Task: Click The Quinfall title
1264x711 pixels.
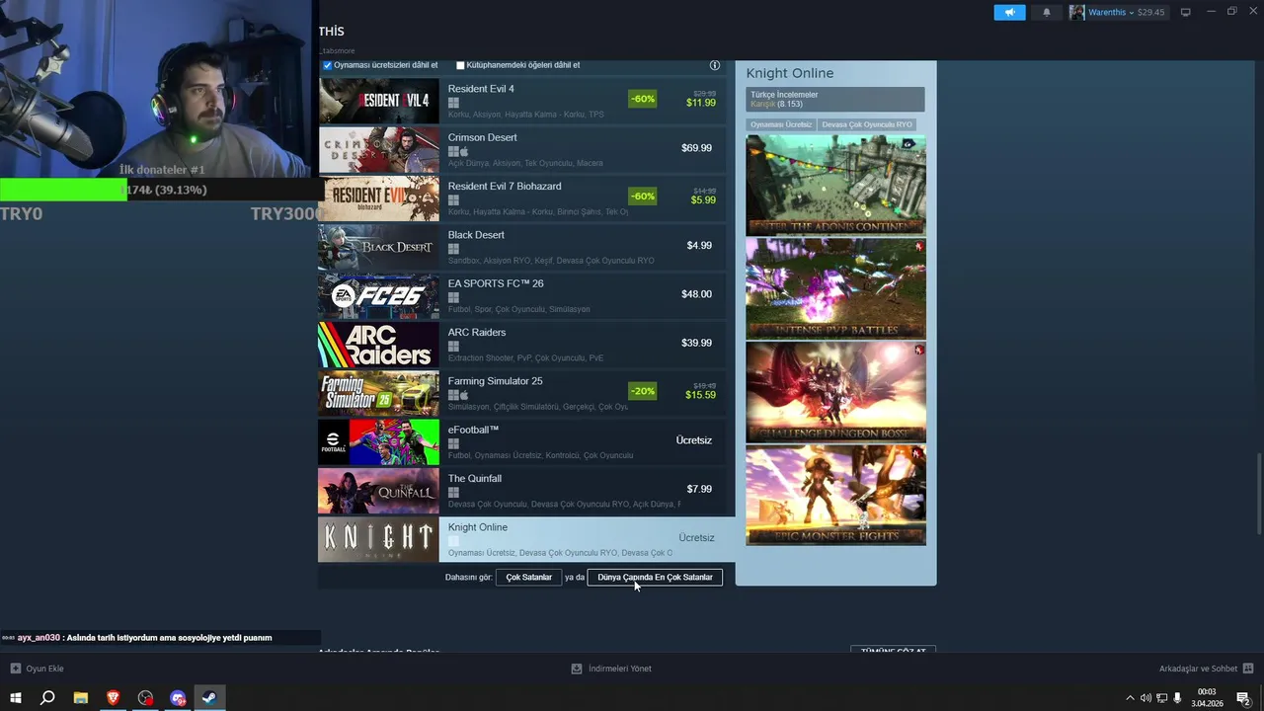Action: (474, 479)
